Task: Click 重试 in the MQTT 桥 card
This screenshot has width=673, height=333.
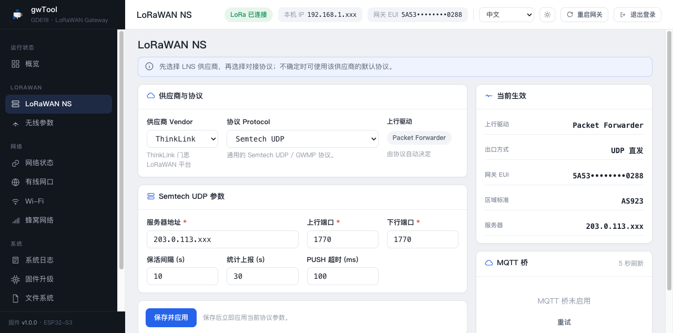Action: [564, 322]
